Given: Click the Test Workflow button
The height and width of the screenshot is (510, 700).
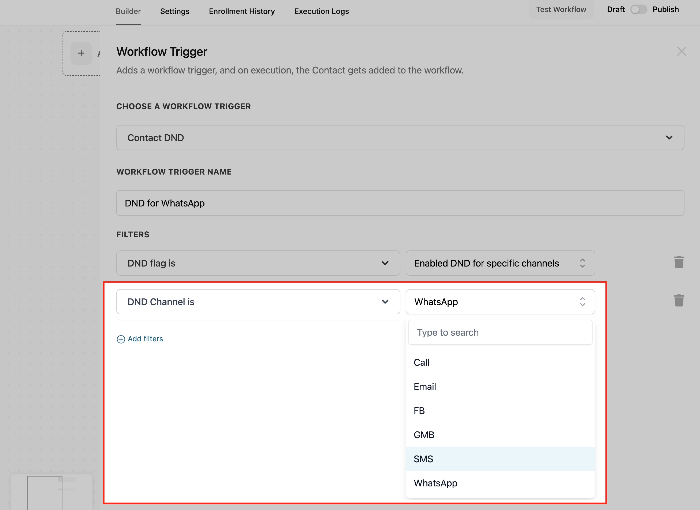Looking at the screenshot, I should click(560, 10).
